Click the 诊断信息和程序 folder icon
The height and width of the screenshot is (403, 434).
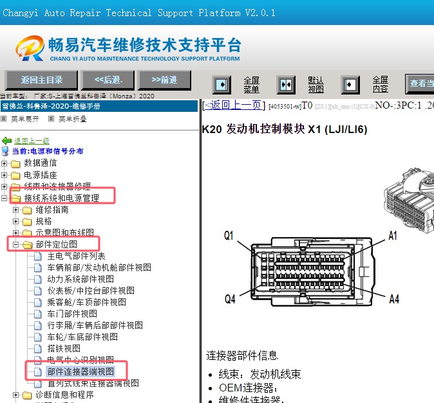tap(27, 395)
